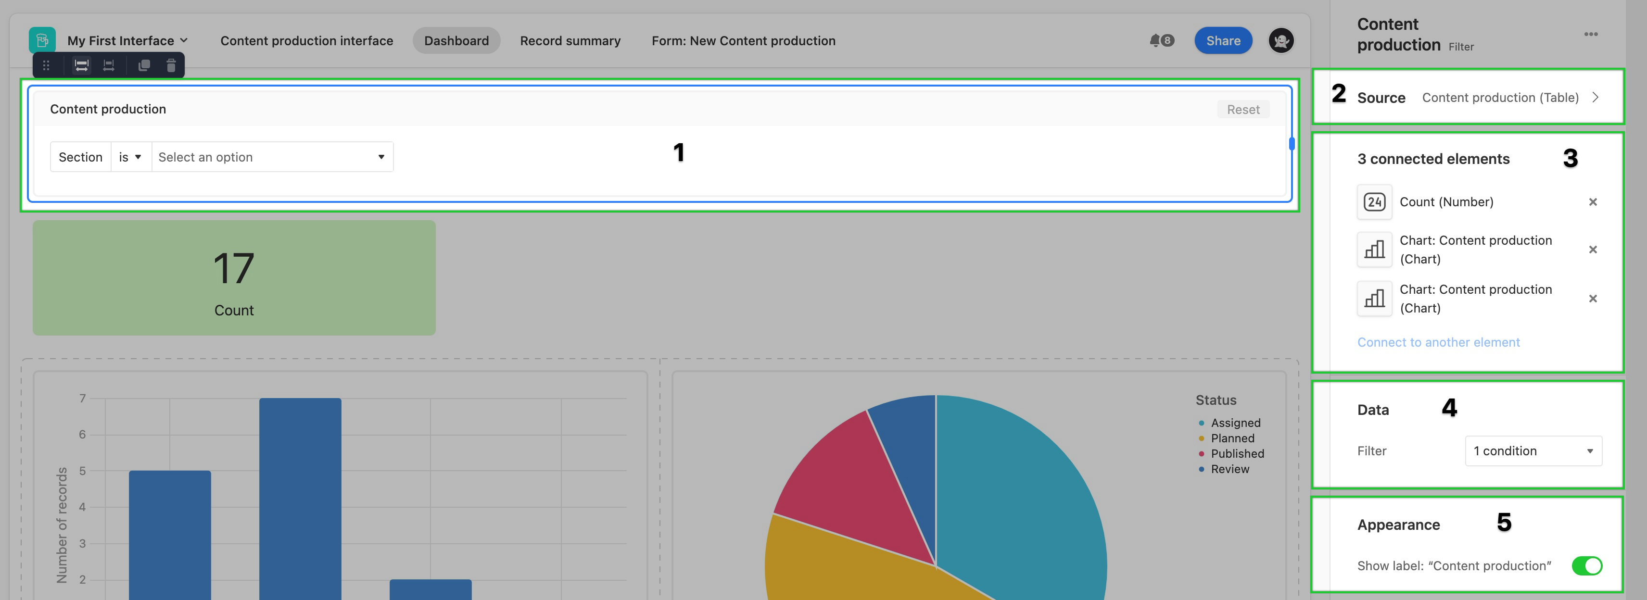Go to the Record summary tab
This screenshot has height=600, width=1647.
tap(570, 41)
